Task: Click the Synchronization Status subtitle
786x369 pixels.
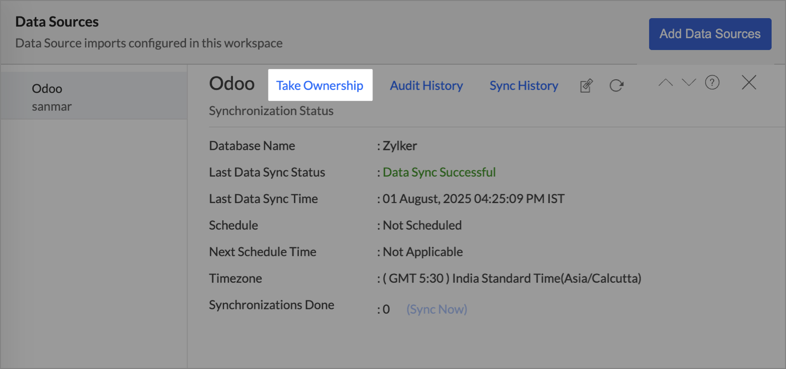Action: [x=271, y=111]
